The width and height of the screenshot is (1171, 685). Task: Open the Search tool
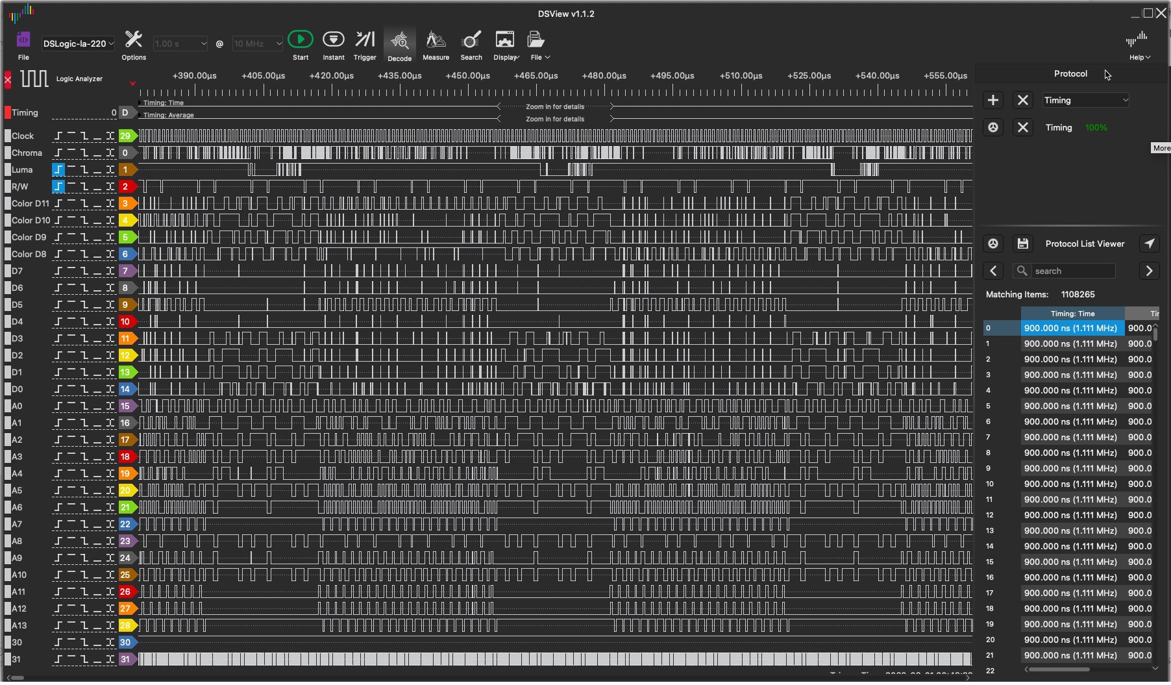point(471,40)
